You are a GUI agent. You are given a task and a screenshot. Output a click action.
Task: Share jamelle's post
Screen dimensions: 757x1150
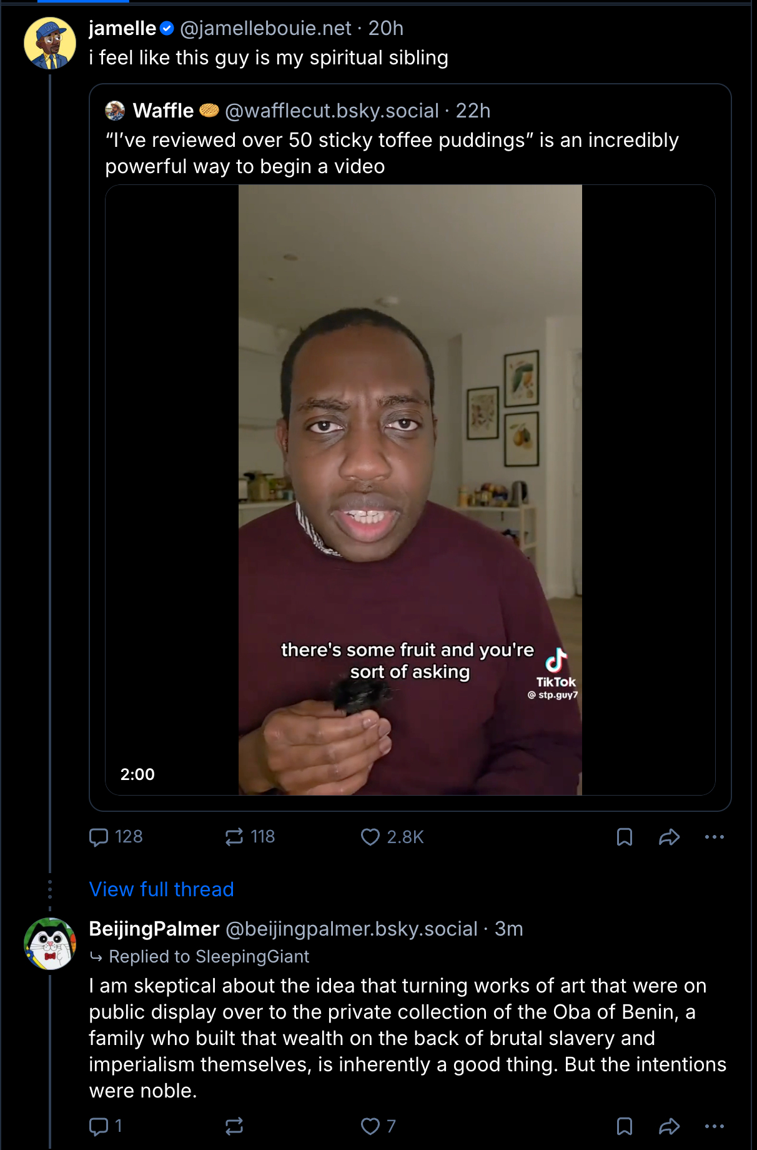669,837
